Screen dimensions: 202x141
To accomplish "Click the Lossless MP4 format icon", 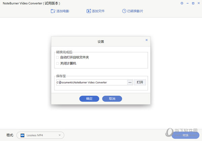I will (x=23, y=135).
